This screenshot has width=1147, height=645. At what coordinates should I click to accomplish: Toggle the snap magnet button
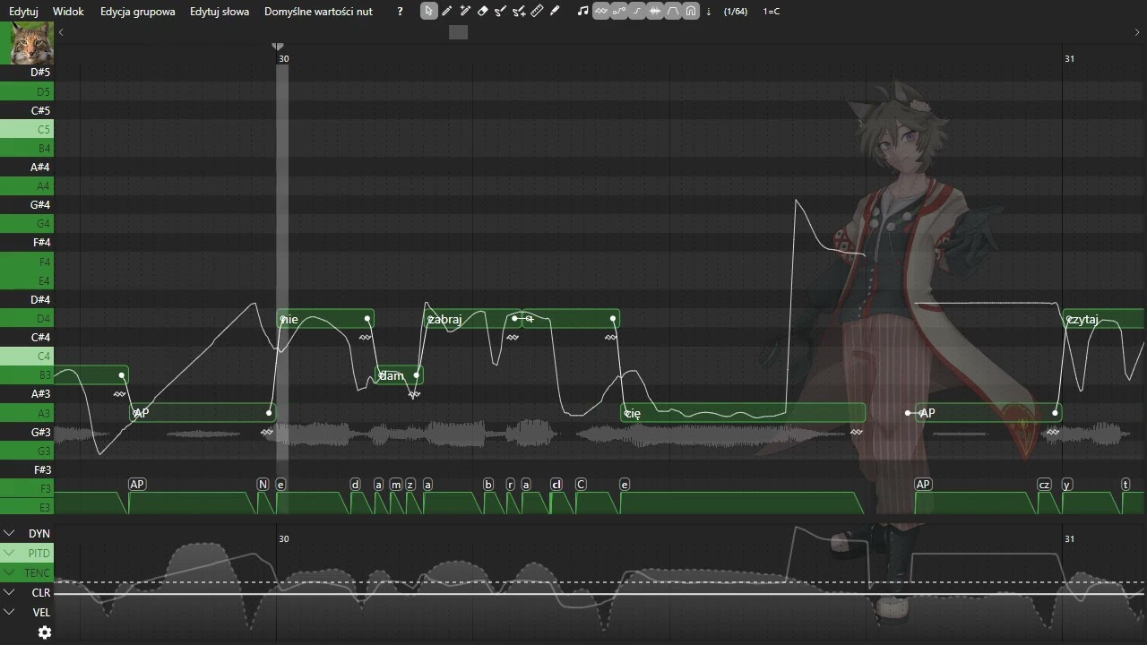tap(691, 11)
